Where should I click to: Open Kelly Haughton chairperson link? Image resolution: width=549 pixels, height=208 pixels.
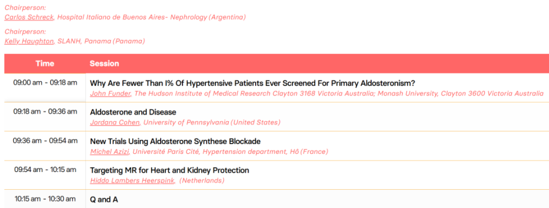point(29,41)
